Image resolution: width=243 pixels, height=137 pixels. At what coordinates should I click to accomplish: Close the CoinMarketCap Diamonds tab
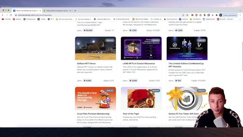[40, 11]
